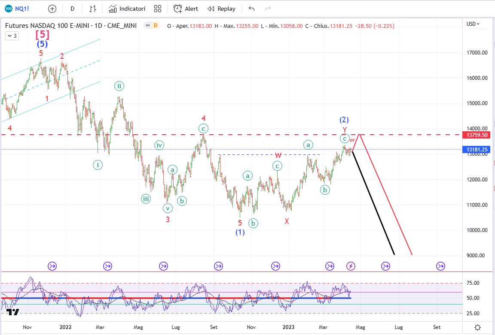495x335 pixels.
Task: Select circled iv wave label
Action: coord(159,145)
